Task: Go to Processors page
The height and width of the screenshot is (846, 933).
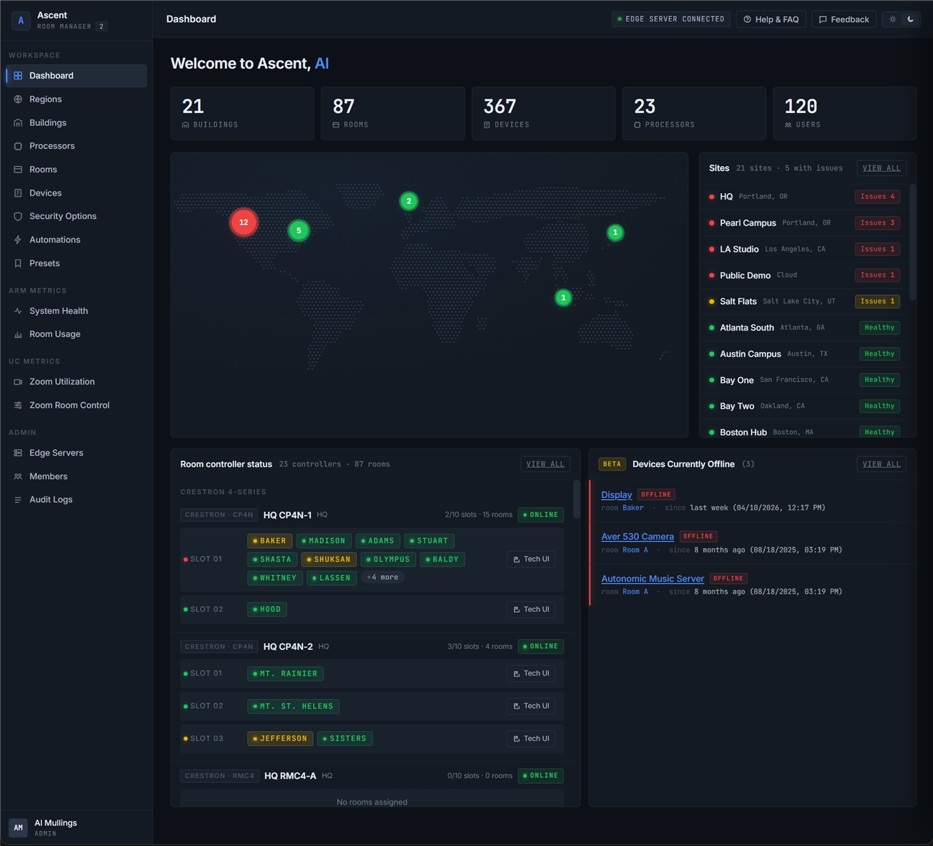Action: click(76, 146)
